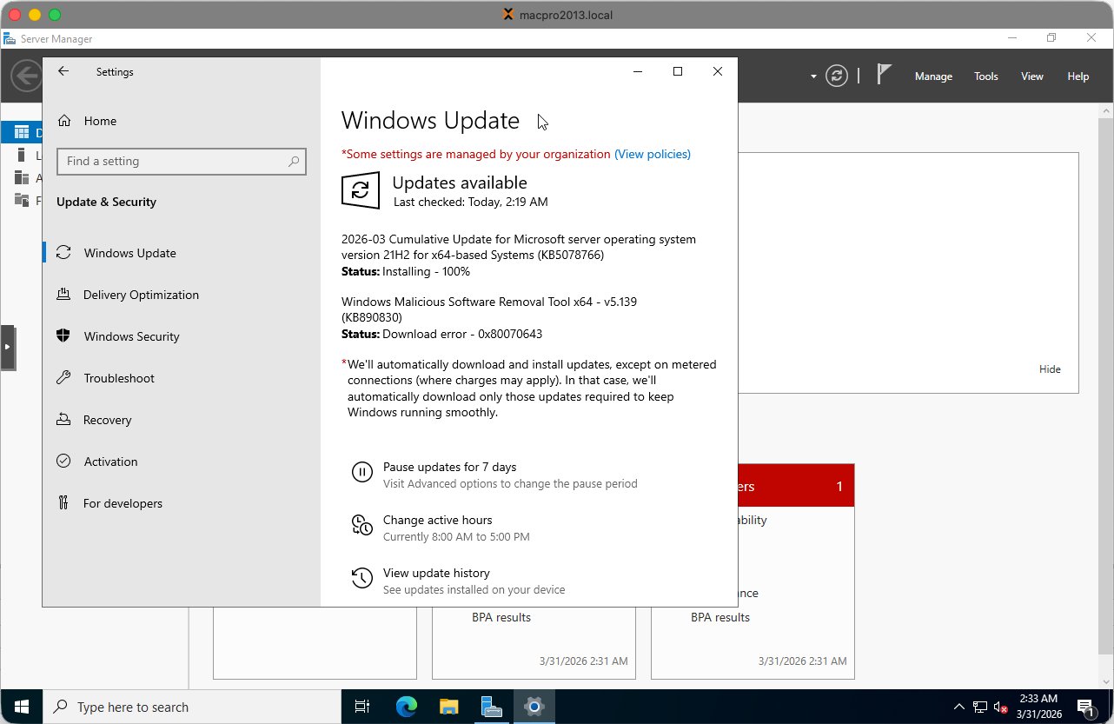Click the View policies link
Screen dimensions: 1114x724
coord(653,154)
